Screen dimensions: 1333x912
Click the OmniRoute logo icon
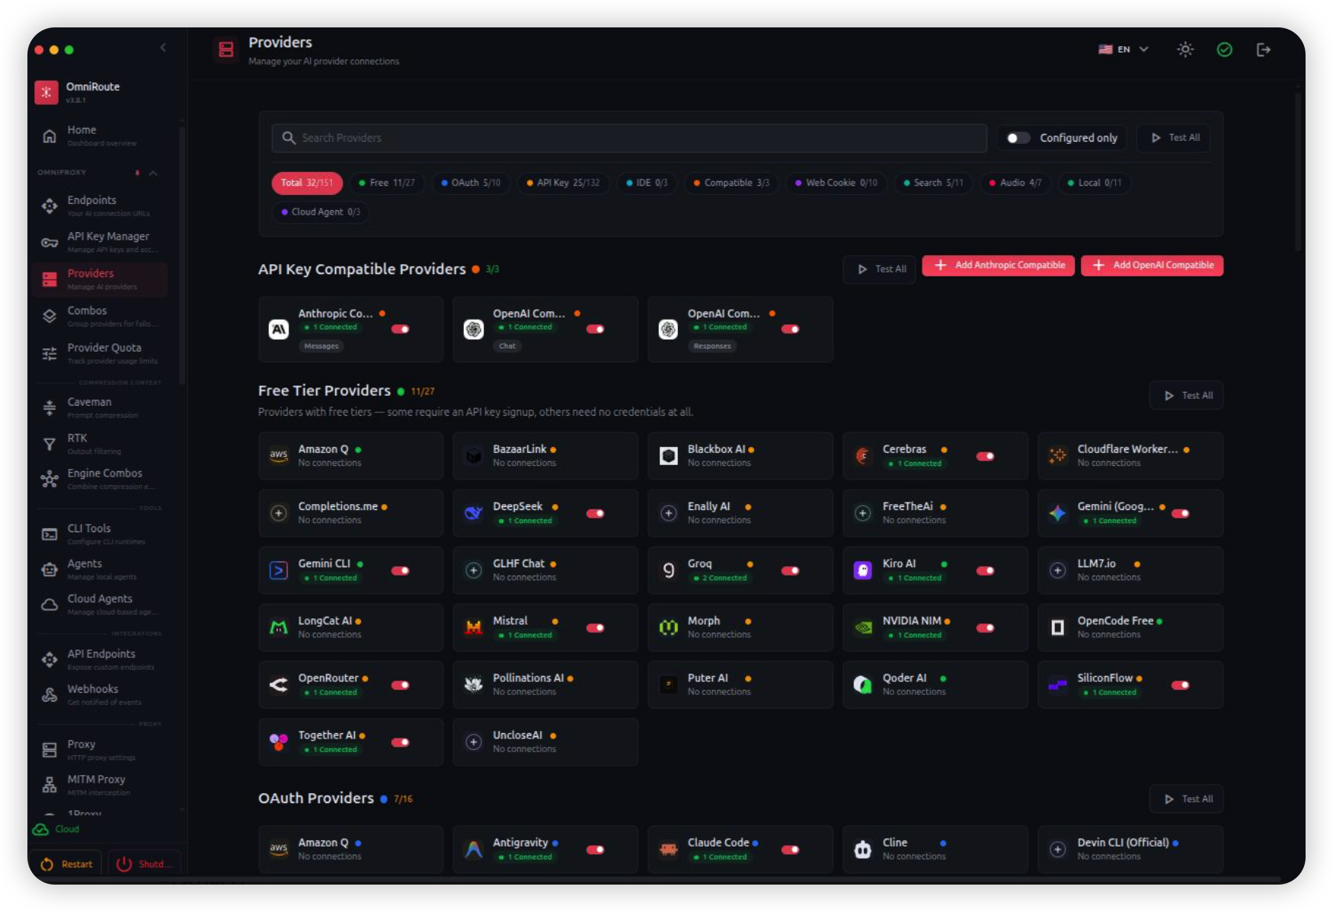tap(46, 92)
